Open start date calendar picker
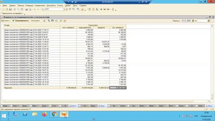 193,21
